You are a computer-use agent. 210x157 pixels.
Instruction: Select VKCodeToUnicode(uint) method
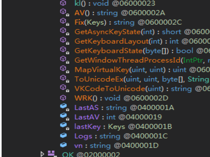click(142, 89)
